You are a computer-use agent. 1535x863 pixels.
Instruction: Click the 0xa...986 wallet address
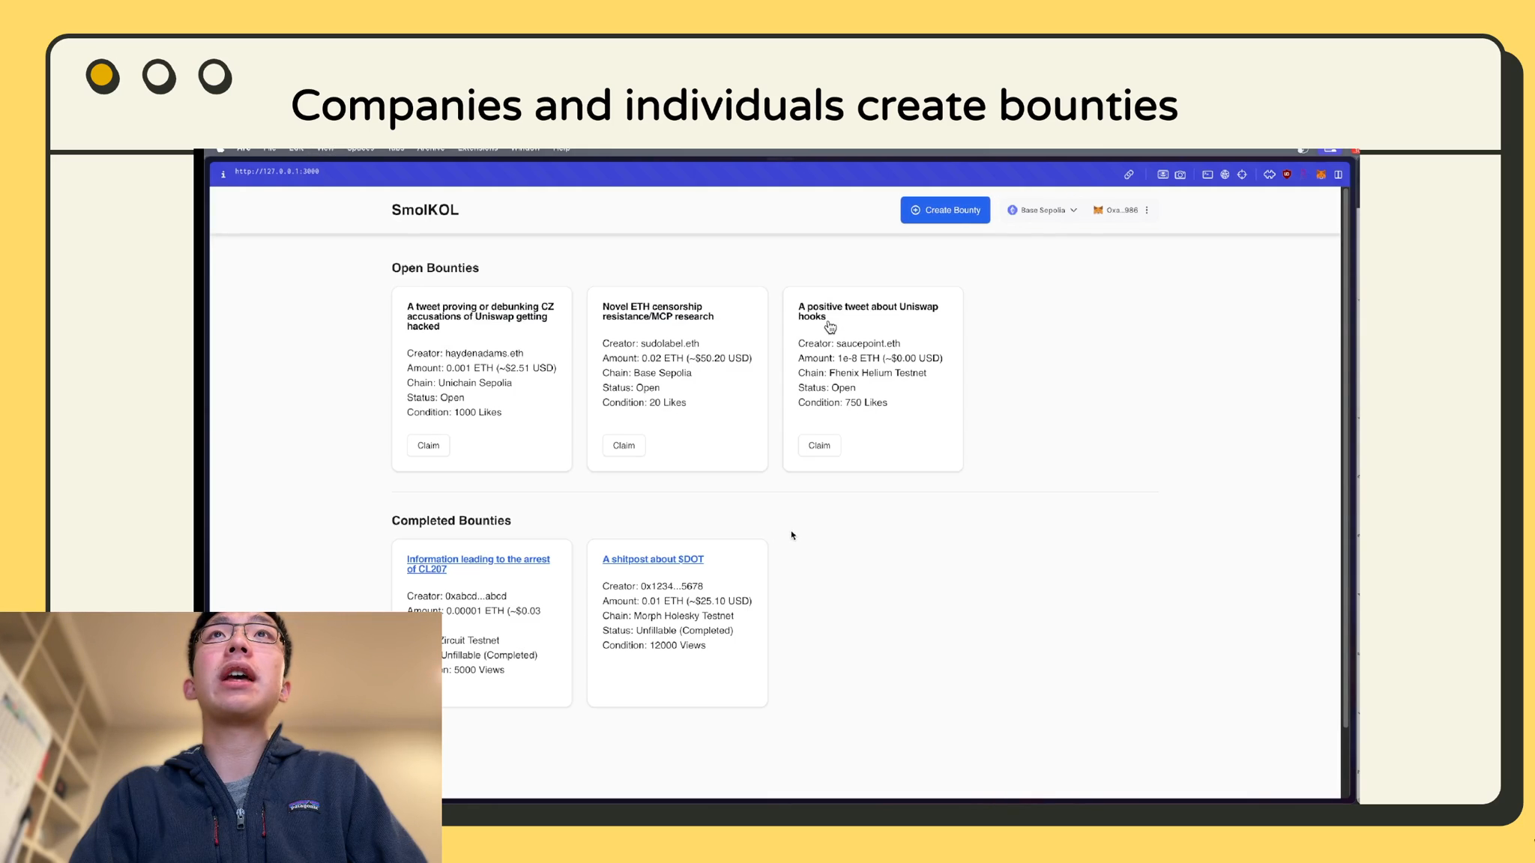pos(1122,211)
